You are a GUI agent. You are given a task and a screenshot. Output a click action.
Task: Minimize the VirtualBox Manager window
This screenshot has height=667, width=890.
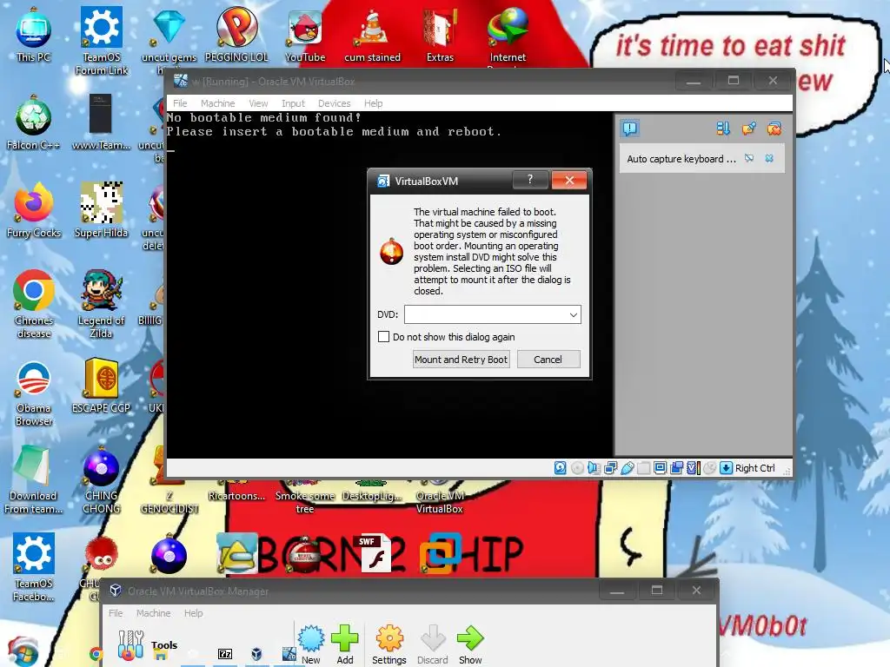point(617,591)
